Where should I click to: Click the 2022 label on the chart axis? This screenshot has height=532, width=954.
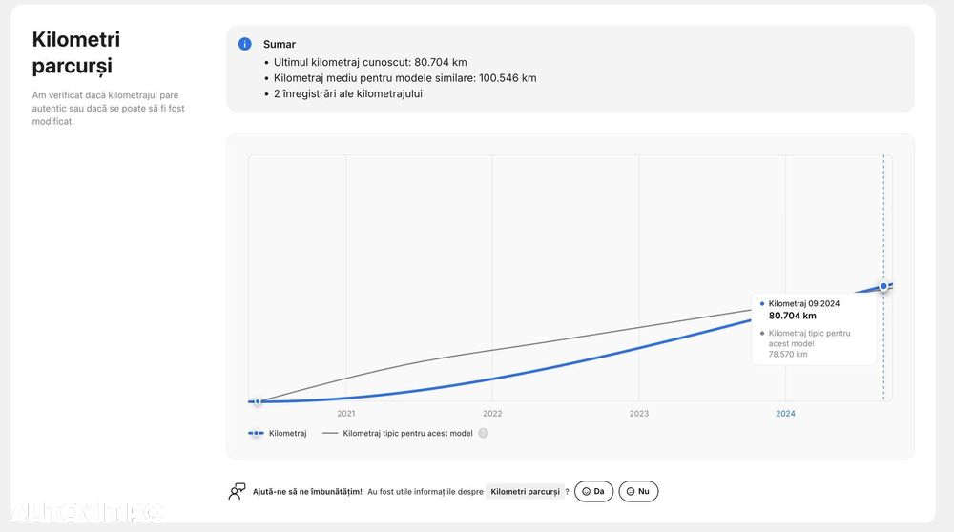click(x=492, y=414)
